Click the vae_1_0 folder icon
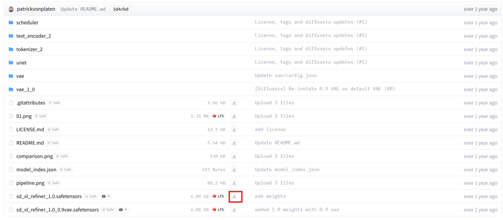Viewport: 503px width, 220px height. tap(11, 89)
